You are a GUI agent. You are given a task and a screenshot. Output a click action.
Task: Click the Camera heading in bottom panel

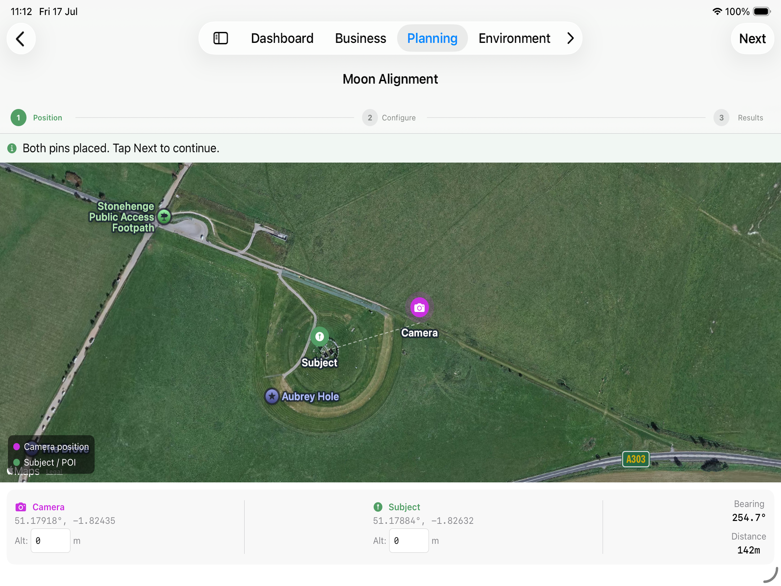point(49,507)
